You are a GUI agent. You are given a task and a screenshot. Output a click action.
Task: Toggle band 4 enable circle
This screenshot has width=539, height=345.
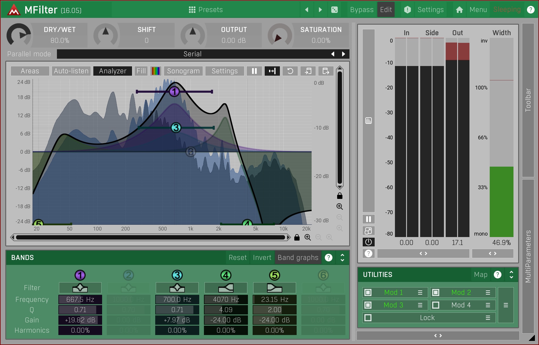(226, 275)
